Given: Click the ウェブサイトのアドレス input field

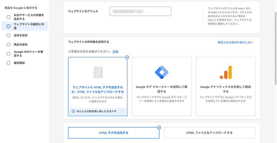Looking at the screenshot, I should point(140,11).
